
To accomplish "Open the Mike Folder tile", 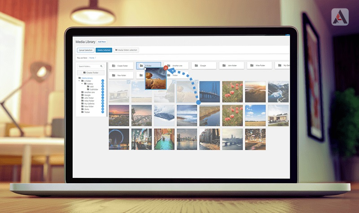I will pos(259,66).
